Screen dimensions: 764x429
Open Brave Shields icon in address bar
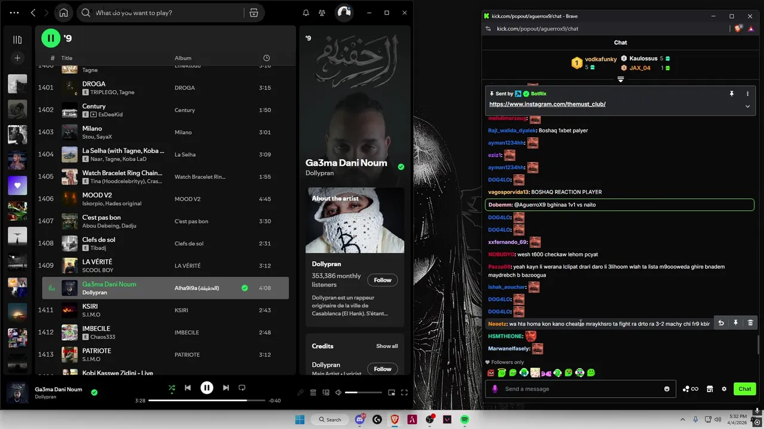coord(738,29)
